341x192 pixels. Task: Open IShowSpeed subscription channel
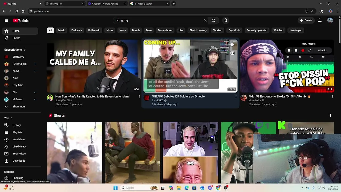coord(19,64)
